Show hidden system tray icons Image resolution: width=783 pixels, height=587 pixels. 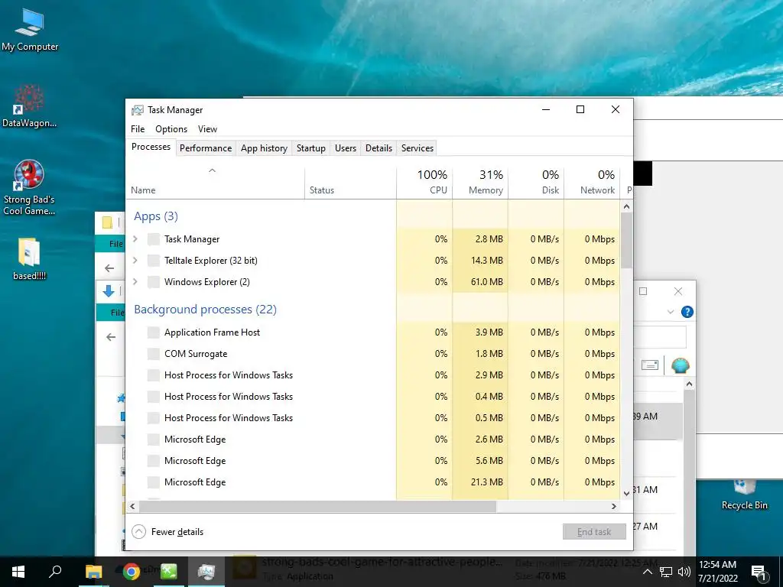click(647, 572)
